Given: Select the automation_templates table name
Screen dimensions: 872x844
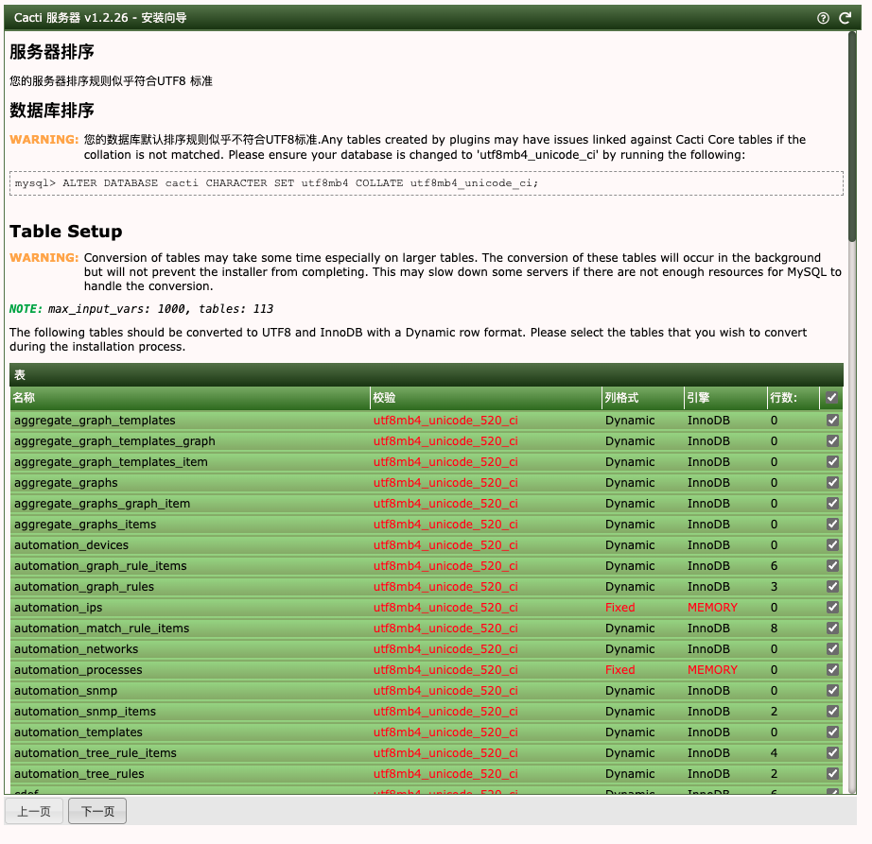Looking at the screenshot, I should point(78,732).
